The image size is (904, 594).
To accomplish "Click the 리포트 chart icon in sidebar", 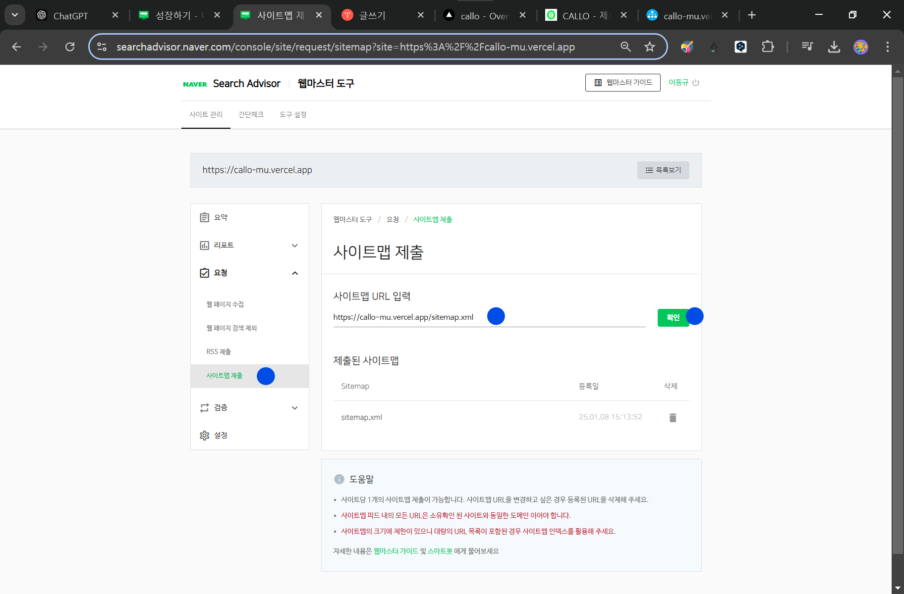I will click(x=204, y=245).
